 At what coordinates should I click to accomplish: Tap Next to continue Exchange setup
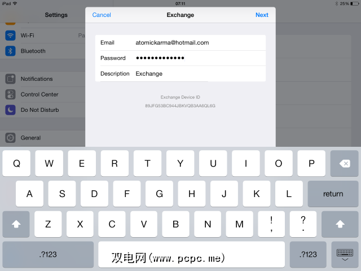pyautogui.click(x=262, y=15)
